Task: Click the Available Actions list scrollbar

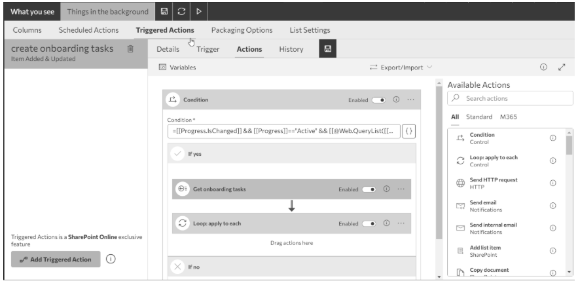Action: click(569, 144)
